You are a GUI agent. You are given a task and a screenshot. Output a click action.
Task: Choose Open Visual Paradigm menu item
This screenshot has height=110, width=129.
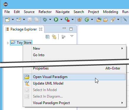[x=75, y=77]
